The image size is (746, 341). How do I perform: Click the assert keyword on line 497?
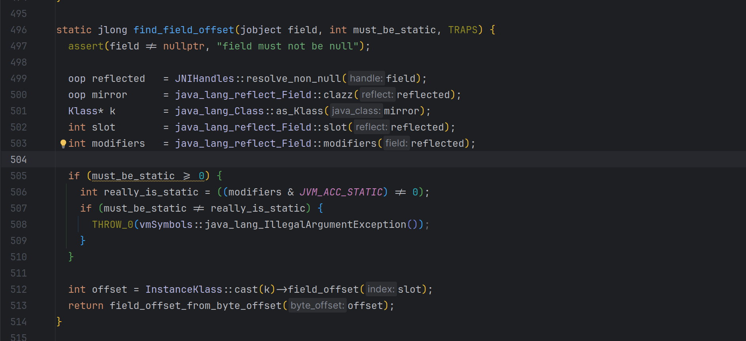[86, 46]
